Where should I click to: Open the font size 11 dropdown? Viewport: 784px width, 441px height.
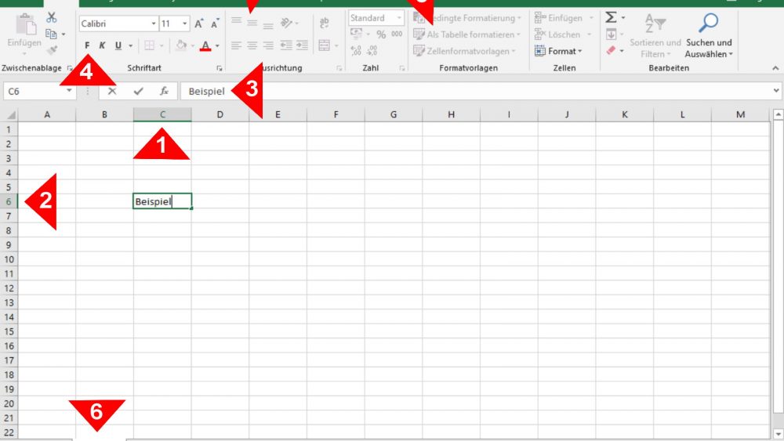(184, 24)
